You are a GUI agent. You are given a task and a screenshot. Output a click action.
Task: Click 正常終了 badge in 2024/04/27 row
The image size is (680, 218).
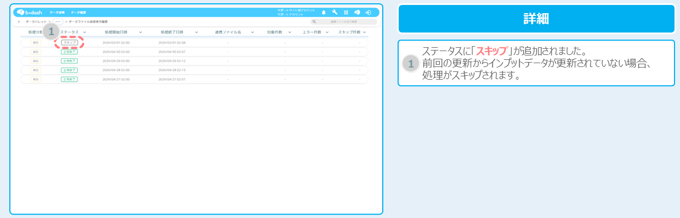(69, 80)
